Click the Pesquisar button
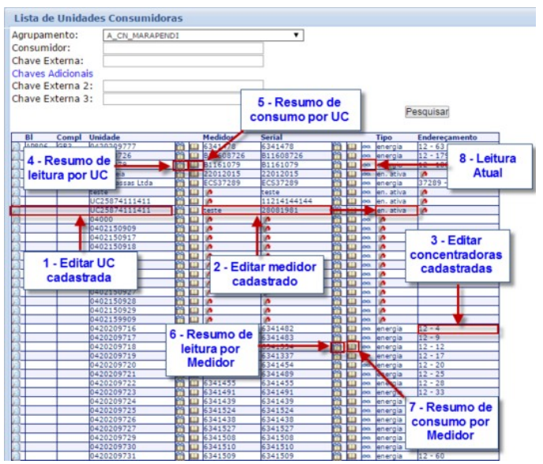Image resolution: width=543 pixels, height=464 pixels. pos(427,112)
